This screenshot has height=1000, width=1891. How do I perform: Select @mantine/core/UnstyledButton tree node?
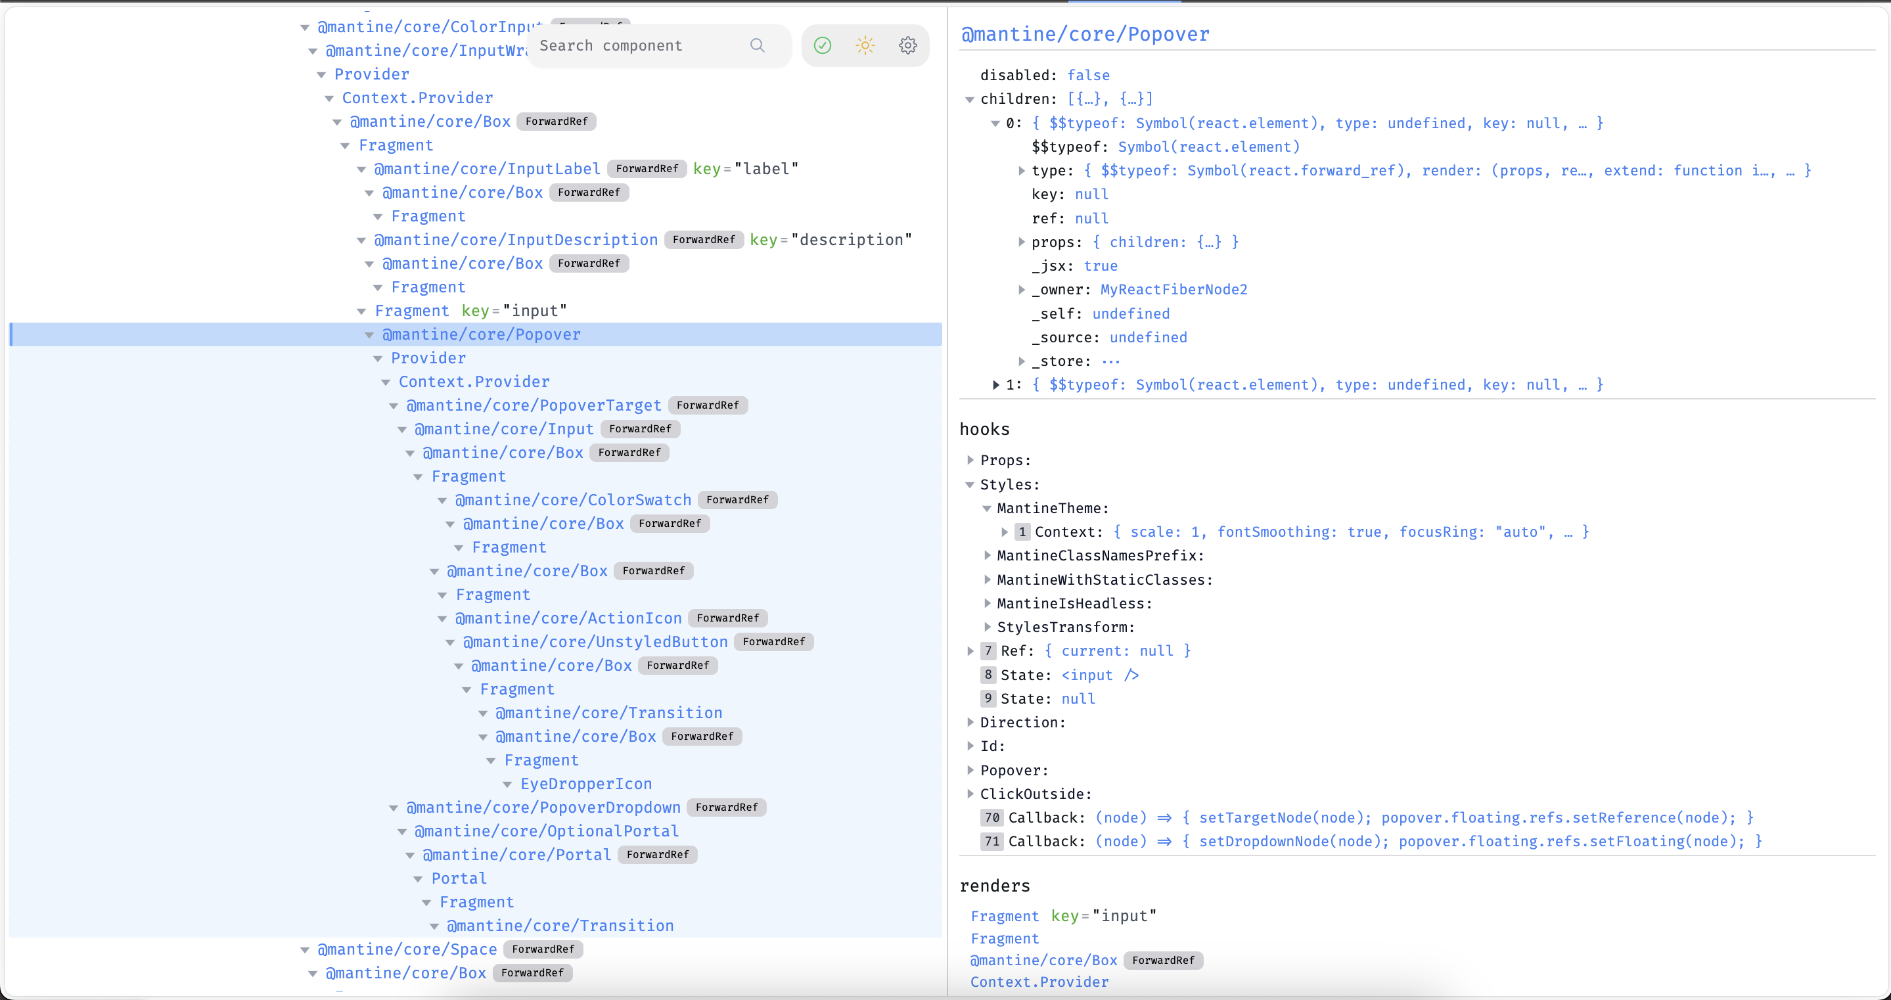click(595, 643)
